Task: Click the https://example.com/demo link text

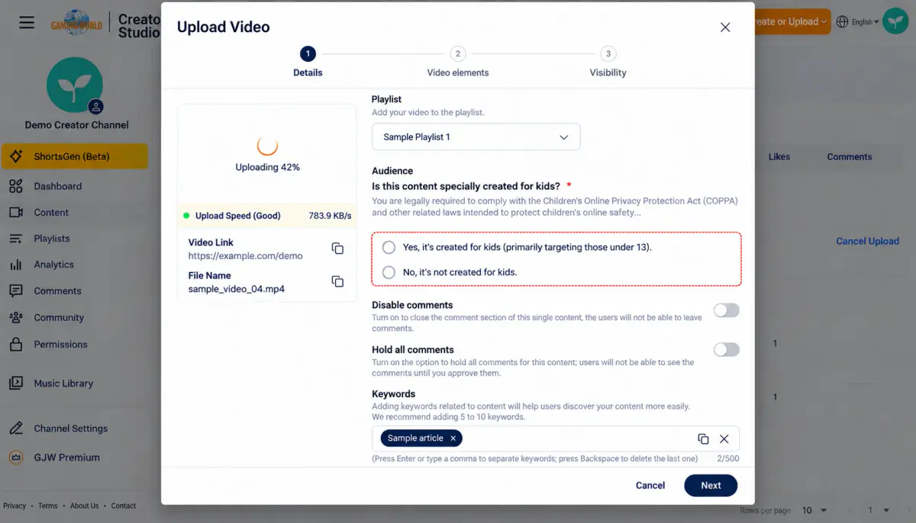Action: coord(246,256)
